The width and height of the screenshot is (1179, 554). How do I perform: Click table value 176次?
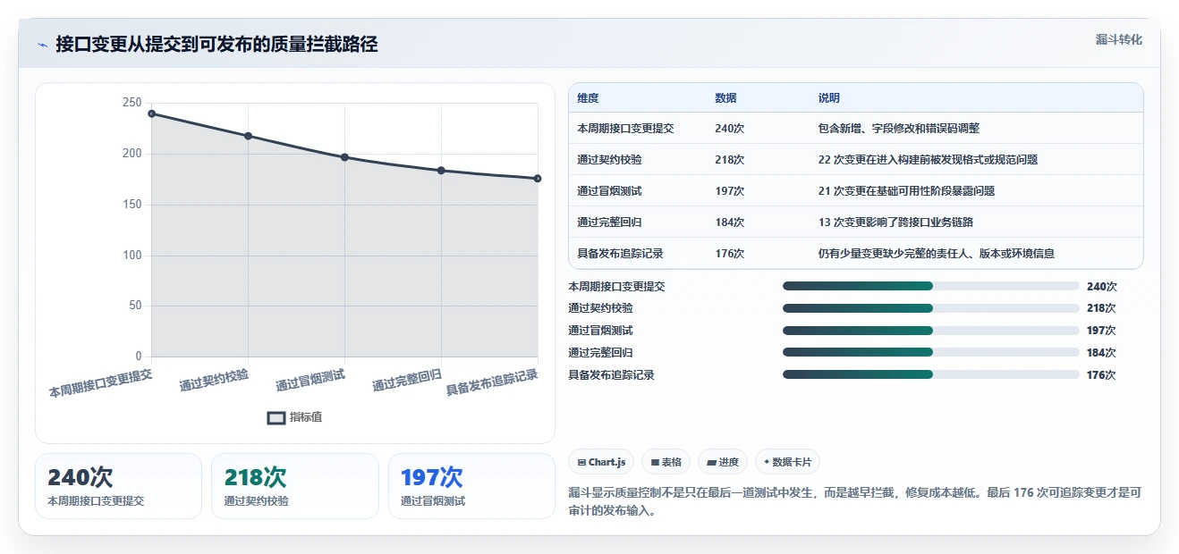730,254
